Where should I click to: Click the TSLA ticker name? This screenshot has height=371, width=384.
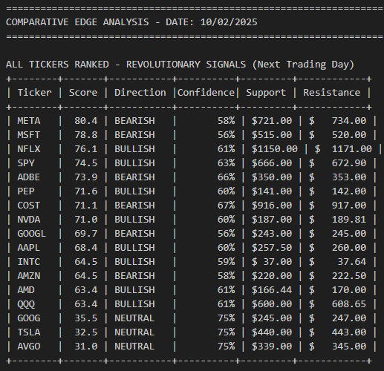click(x=29, y=332)
